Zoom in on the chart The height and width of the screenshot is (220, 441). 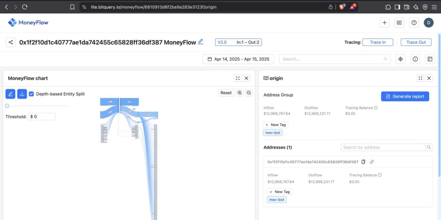coord(240,93)
